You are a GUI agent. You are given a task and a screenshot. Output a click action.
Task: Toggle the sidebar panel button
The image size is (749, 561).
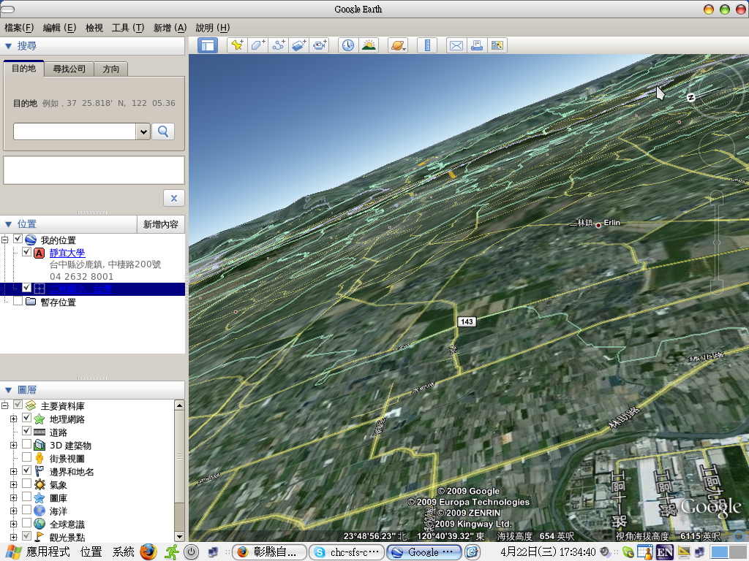click(208, 45)
